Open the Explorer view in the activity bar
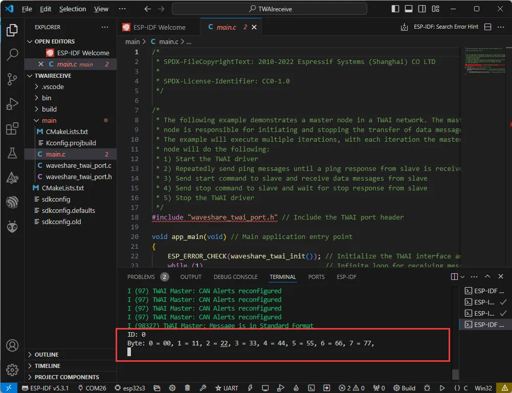 coord(12,31)
